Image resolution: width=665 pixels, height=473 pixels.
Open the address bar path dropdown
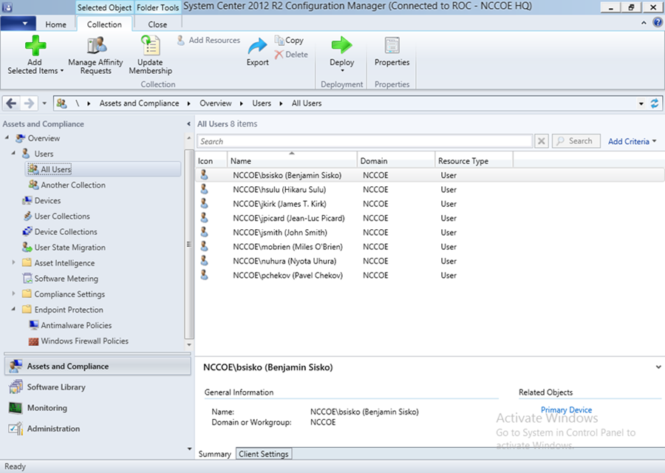click(x=641, y=103)
